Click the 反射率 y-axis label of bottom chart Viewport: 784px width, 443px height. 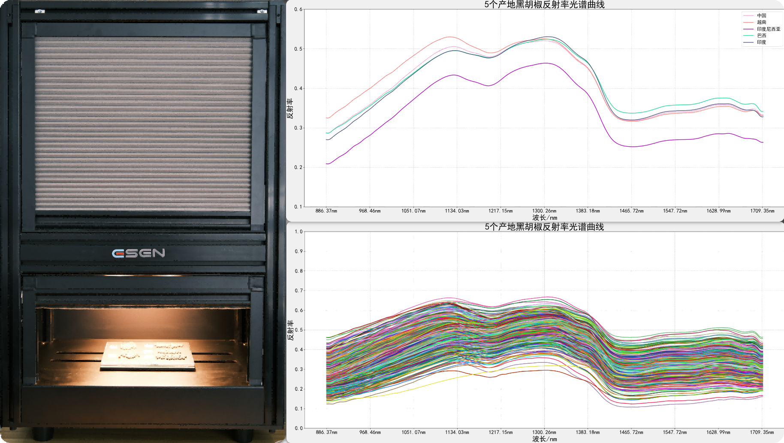click(x=290, y=330)
